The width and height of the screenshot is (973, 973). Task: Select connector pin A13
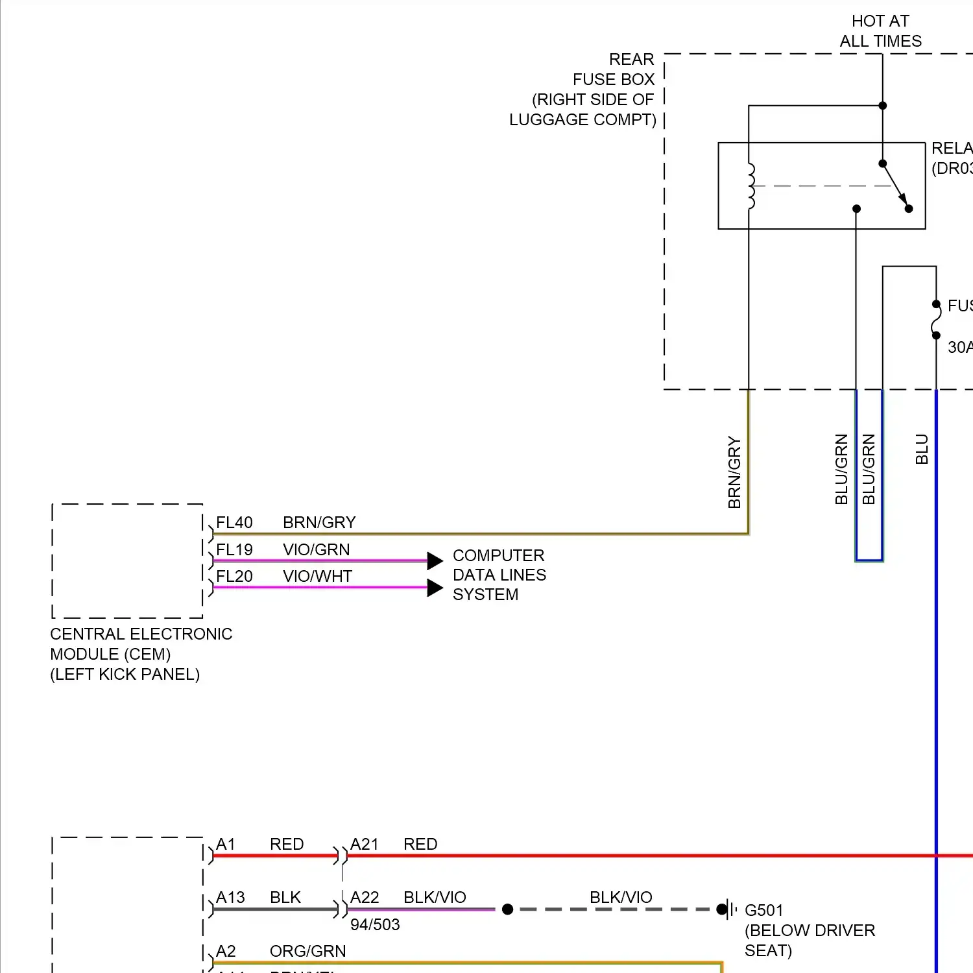tap(230, 898)
